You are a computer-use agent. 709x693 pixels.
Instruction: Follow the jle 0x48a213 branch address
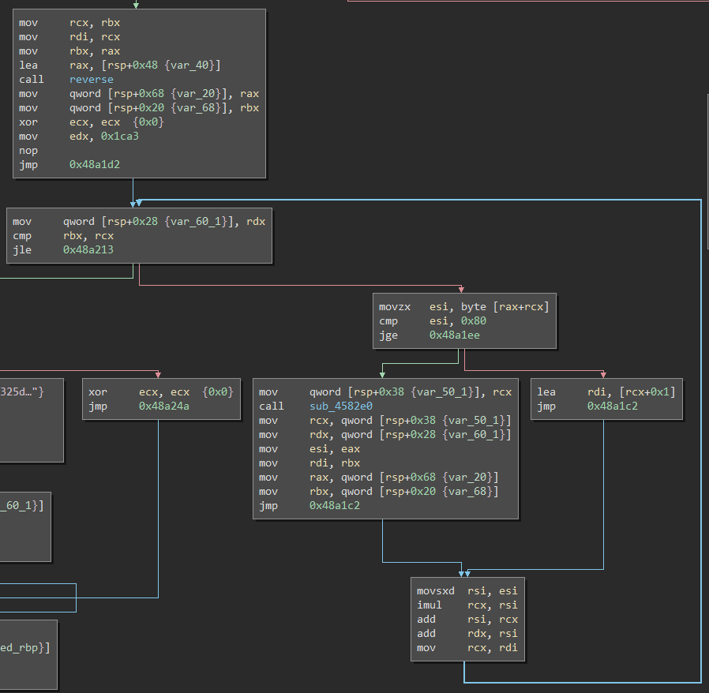pyautogui.click(x=88, y=250)
